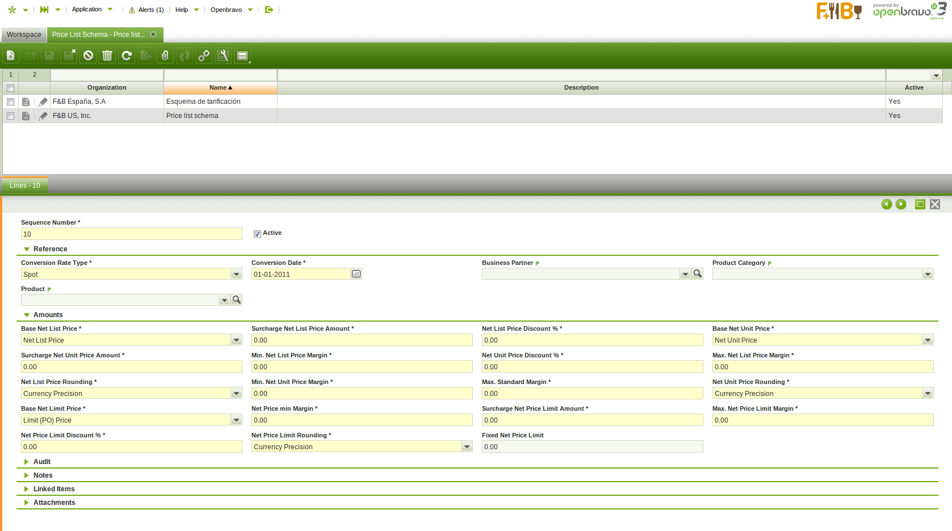The width and height of the screenshot is (952, 531).
Task: Click the paperclip Attachments icon
Action: click(165, 56)
